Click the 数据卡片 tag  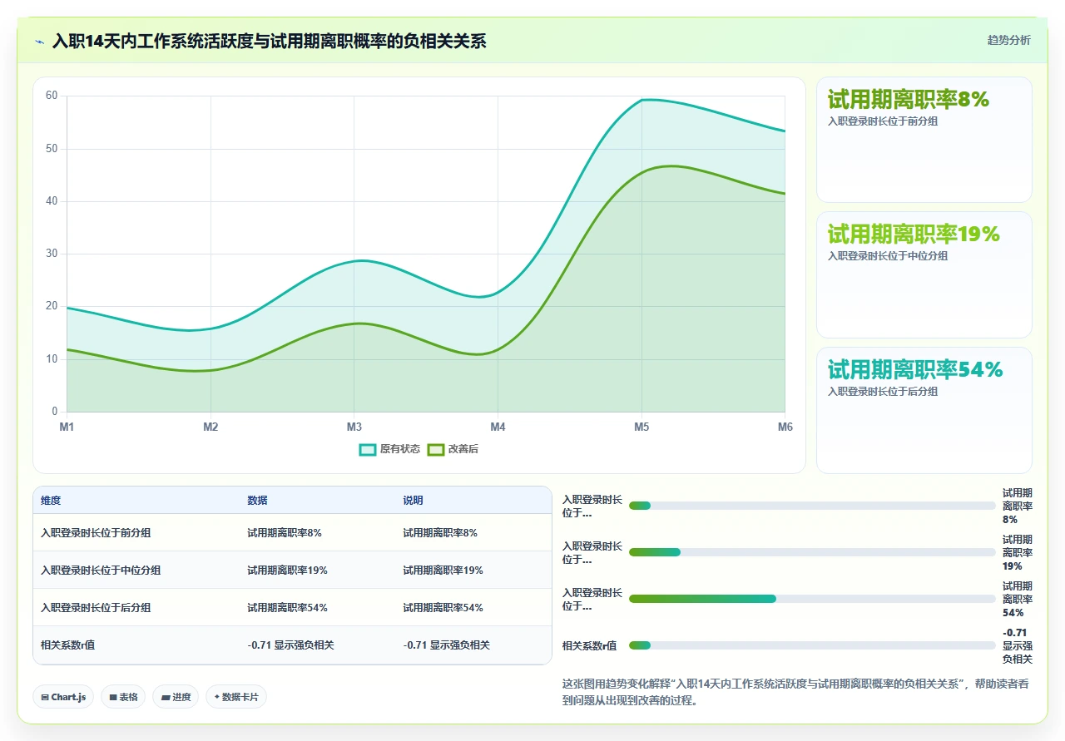[236, 697]
